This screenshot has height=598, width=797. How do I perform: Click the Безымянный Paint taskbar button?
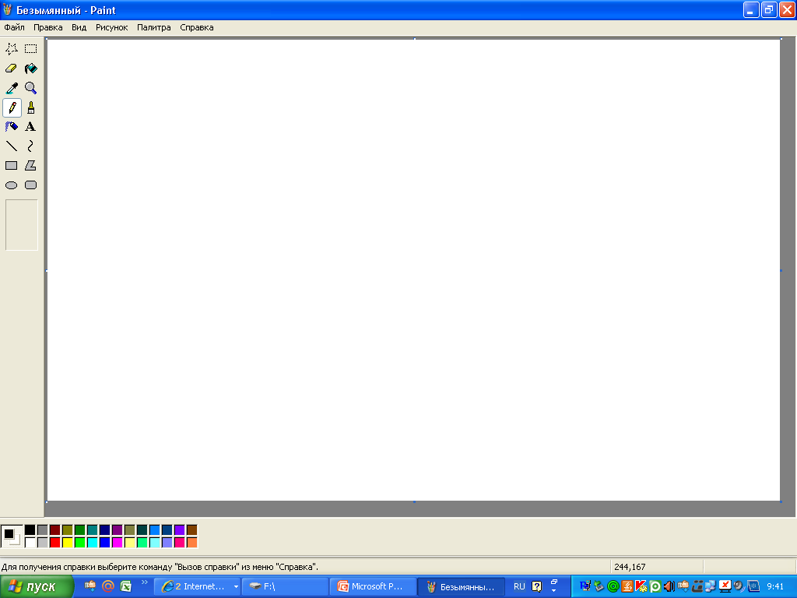pos(462,587)
